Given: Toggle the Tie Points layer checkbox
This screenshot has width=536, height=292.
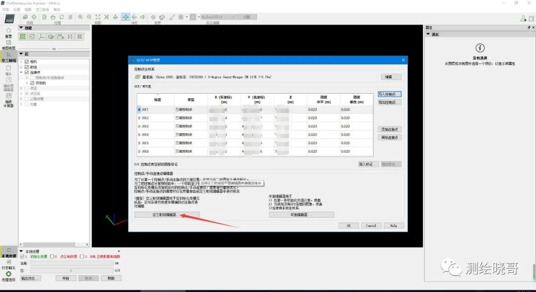Looking at the screenshot, I should click(x=27, y=72).
